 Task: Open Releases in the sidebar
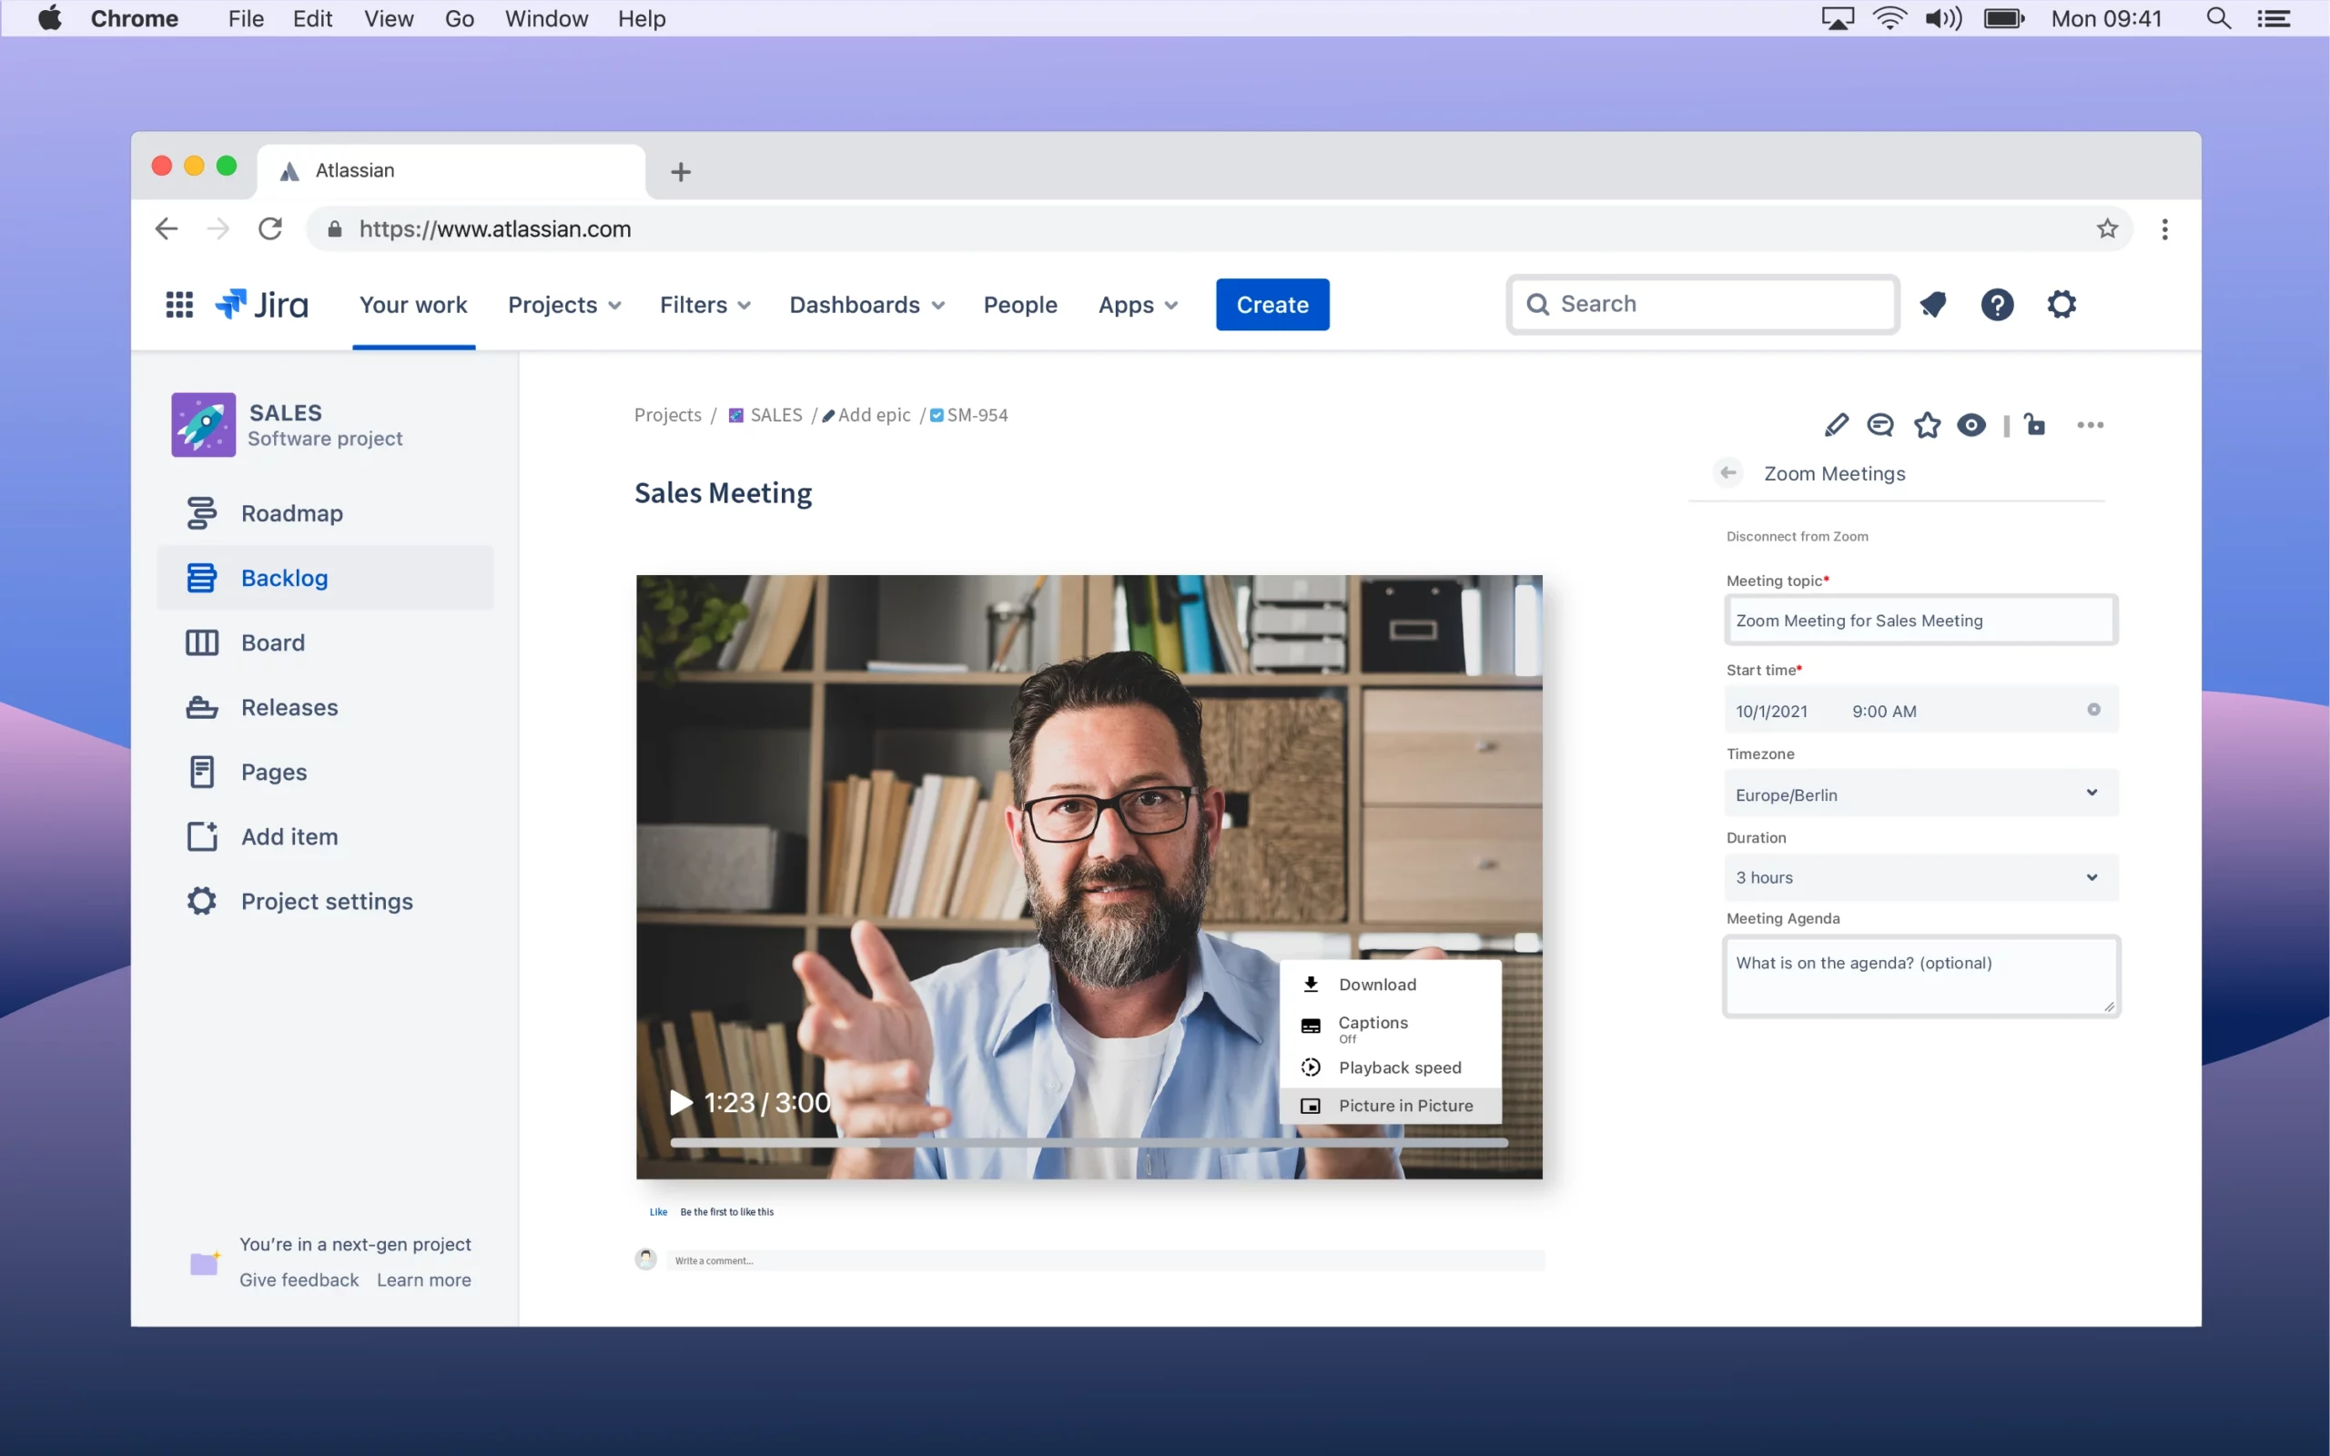(326, 707)
